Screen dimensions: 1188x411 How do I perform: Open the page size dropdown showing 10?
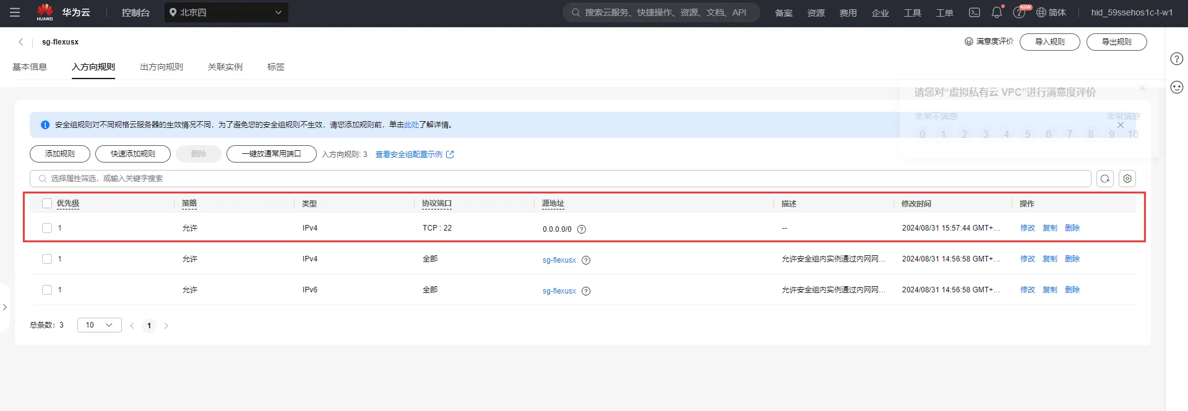99,325
